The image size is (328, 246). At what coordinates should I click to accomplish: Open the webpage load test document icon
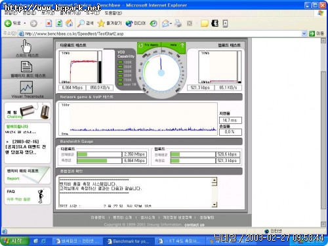pyautogui.click(x=26, y=66)
